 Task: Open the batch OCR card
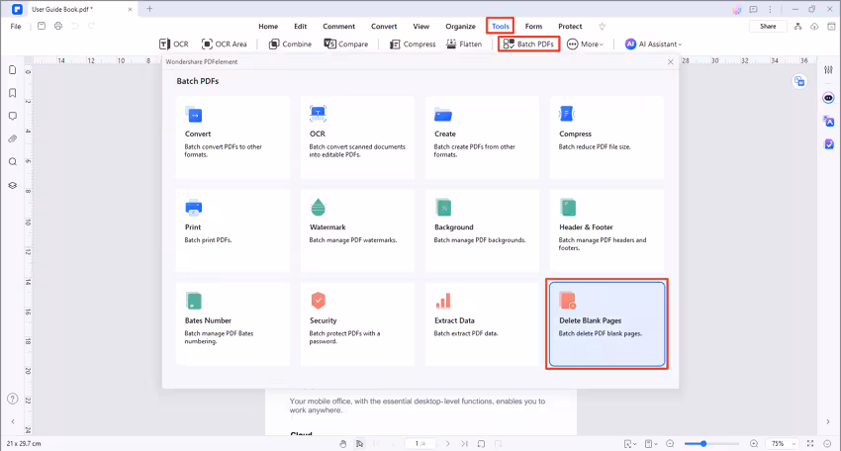357,137
